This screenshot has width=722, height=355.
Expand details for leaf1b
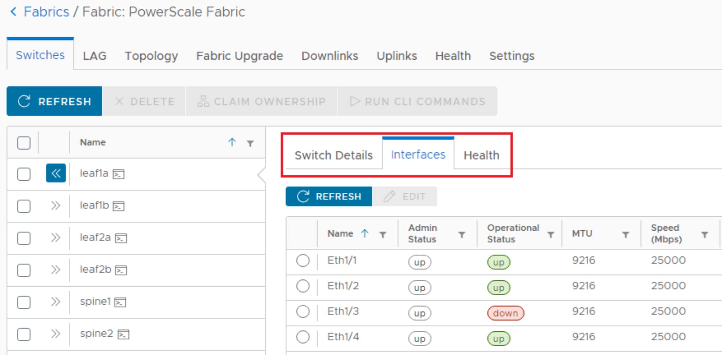tap(56, 205)
